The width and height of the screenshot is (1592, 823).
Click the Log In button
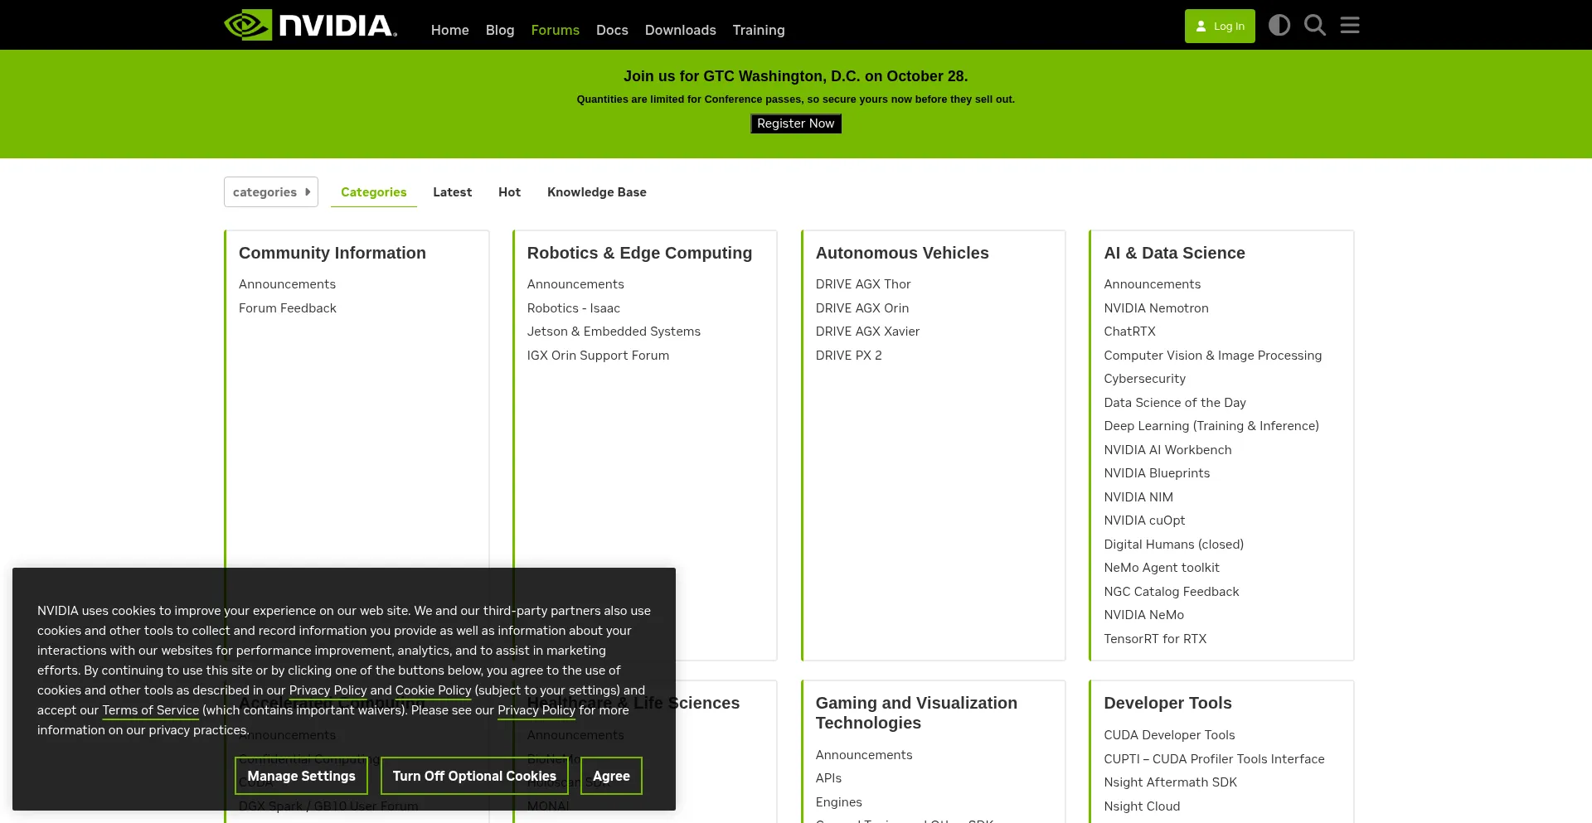[1219, 27]
